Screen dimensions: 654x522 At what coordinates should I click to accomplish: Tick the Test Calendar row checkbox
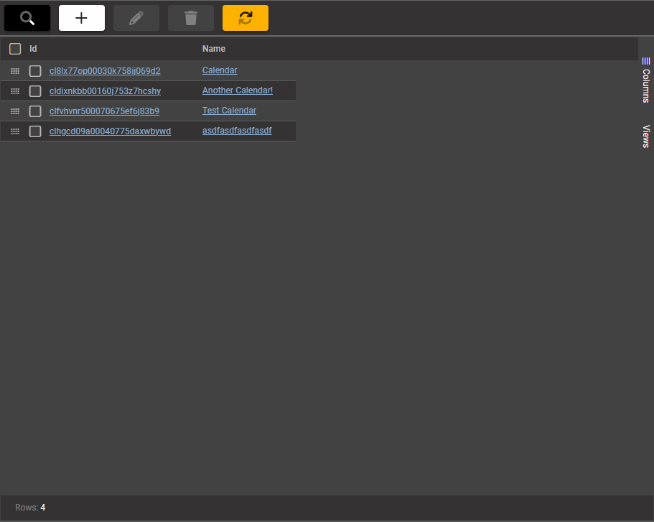pos(35,111)
